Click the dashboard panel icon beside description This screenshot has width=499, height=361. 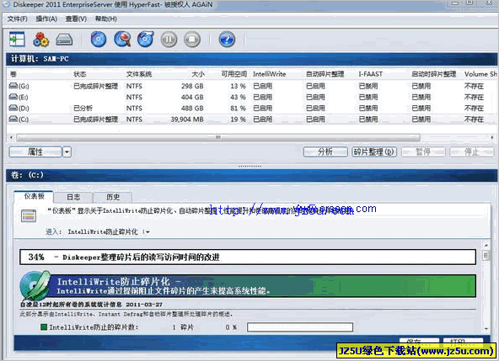pyautogui.click(x=29, y=215)
